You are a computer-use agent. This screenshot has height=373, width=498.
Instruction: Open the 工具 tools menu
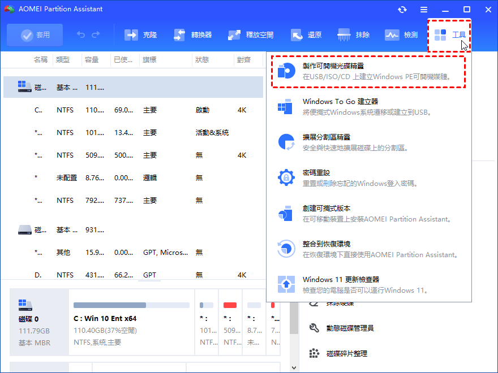(x=449, y=35)
